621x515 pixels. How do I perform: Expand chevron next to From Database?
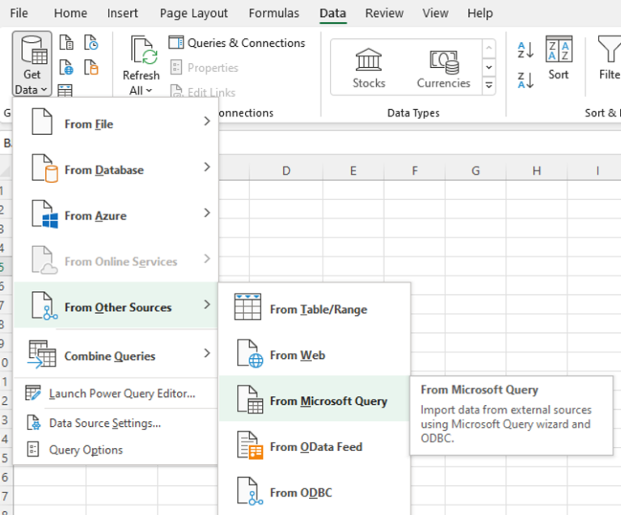point(207,167)
